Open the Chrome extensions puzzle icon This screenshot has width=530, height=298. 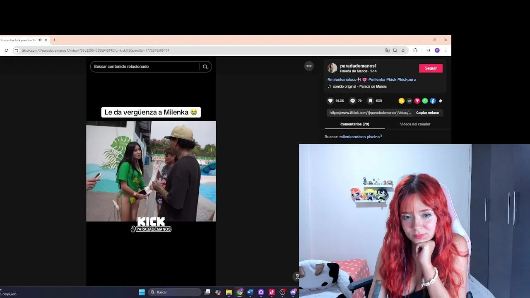tap(415, 50)
